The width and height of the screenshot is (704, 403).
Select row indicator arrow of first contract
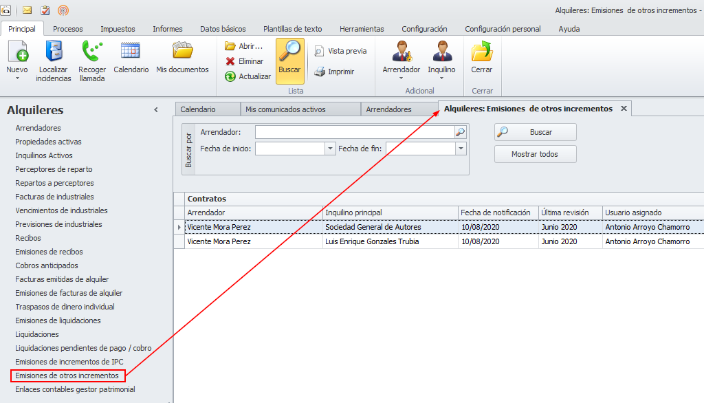pyautogui.click(x=179, y=227)
